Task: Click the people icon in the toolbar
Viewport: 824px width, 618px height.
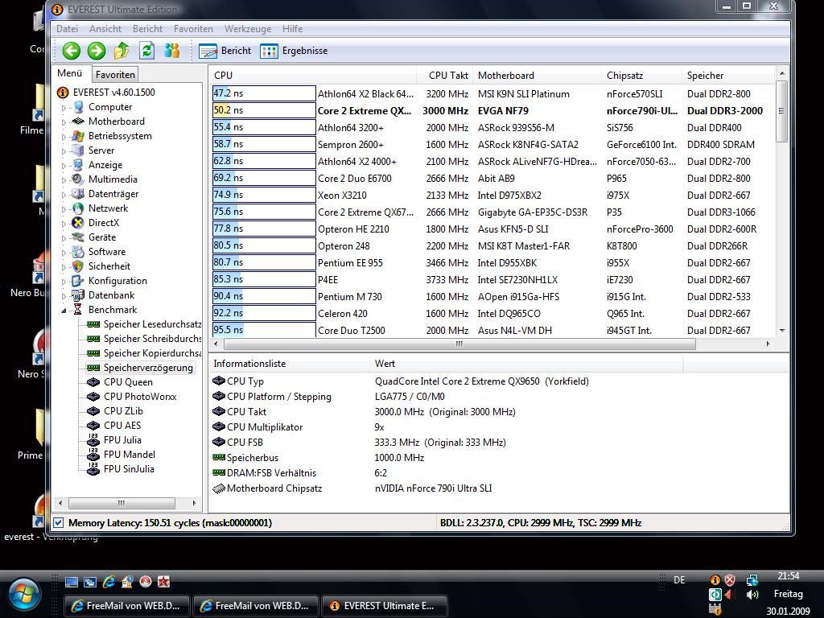Action: [172, 51]
